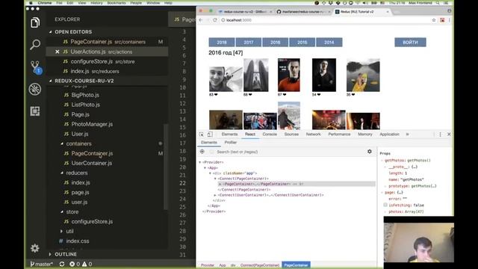
Task: Toggle the isFetching checkbox in Props
Action: [385, 205]
